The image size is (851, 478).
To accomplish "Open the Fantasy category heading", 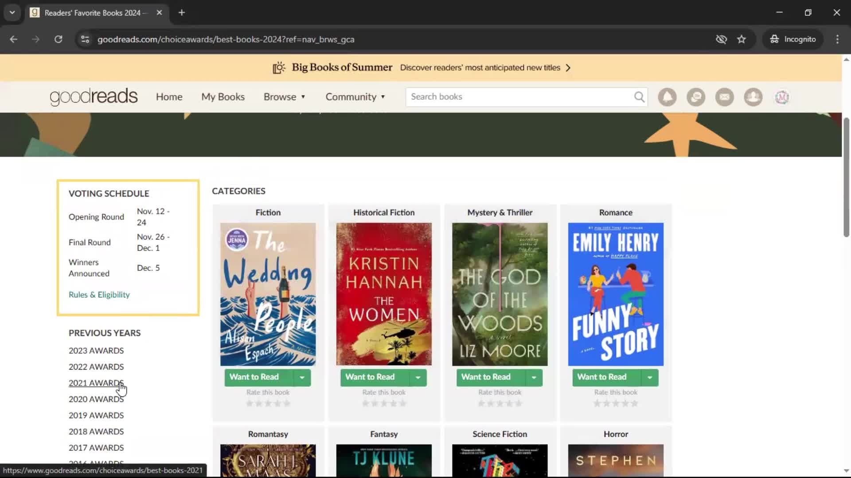I will pos(384,434).
